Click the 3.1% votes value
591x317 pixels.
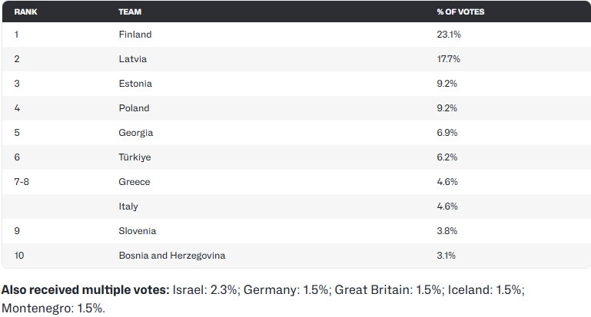click(x=446, y=256)
